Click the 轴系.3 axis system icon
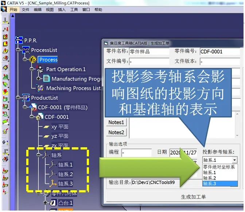Viewport: 245px width, 212px height. pos(53,184)
